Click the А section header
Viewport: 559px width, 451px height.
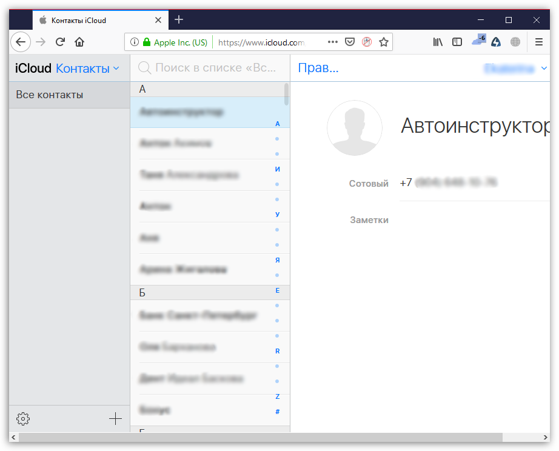click(x=210, y=89)
